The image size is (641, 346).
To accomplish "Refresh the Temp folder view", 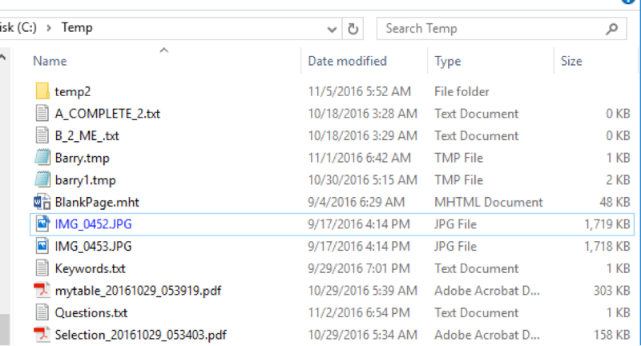I will coord(353,29).
